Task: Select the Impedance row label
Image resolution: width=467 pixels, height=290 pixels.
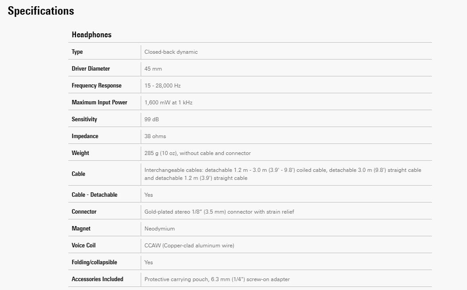Action: [x=85, y=136]
